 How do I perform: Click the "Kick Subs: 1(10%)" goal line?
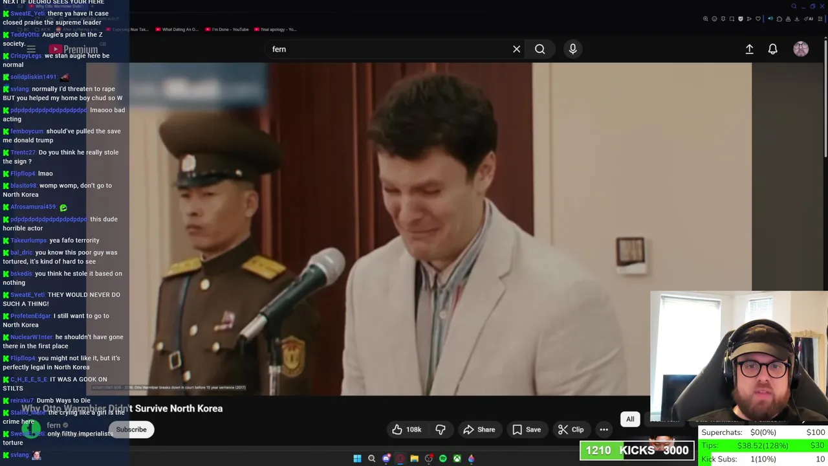(x=763, y=459)
